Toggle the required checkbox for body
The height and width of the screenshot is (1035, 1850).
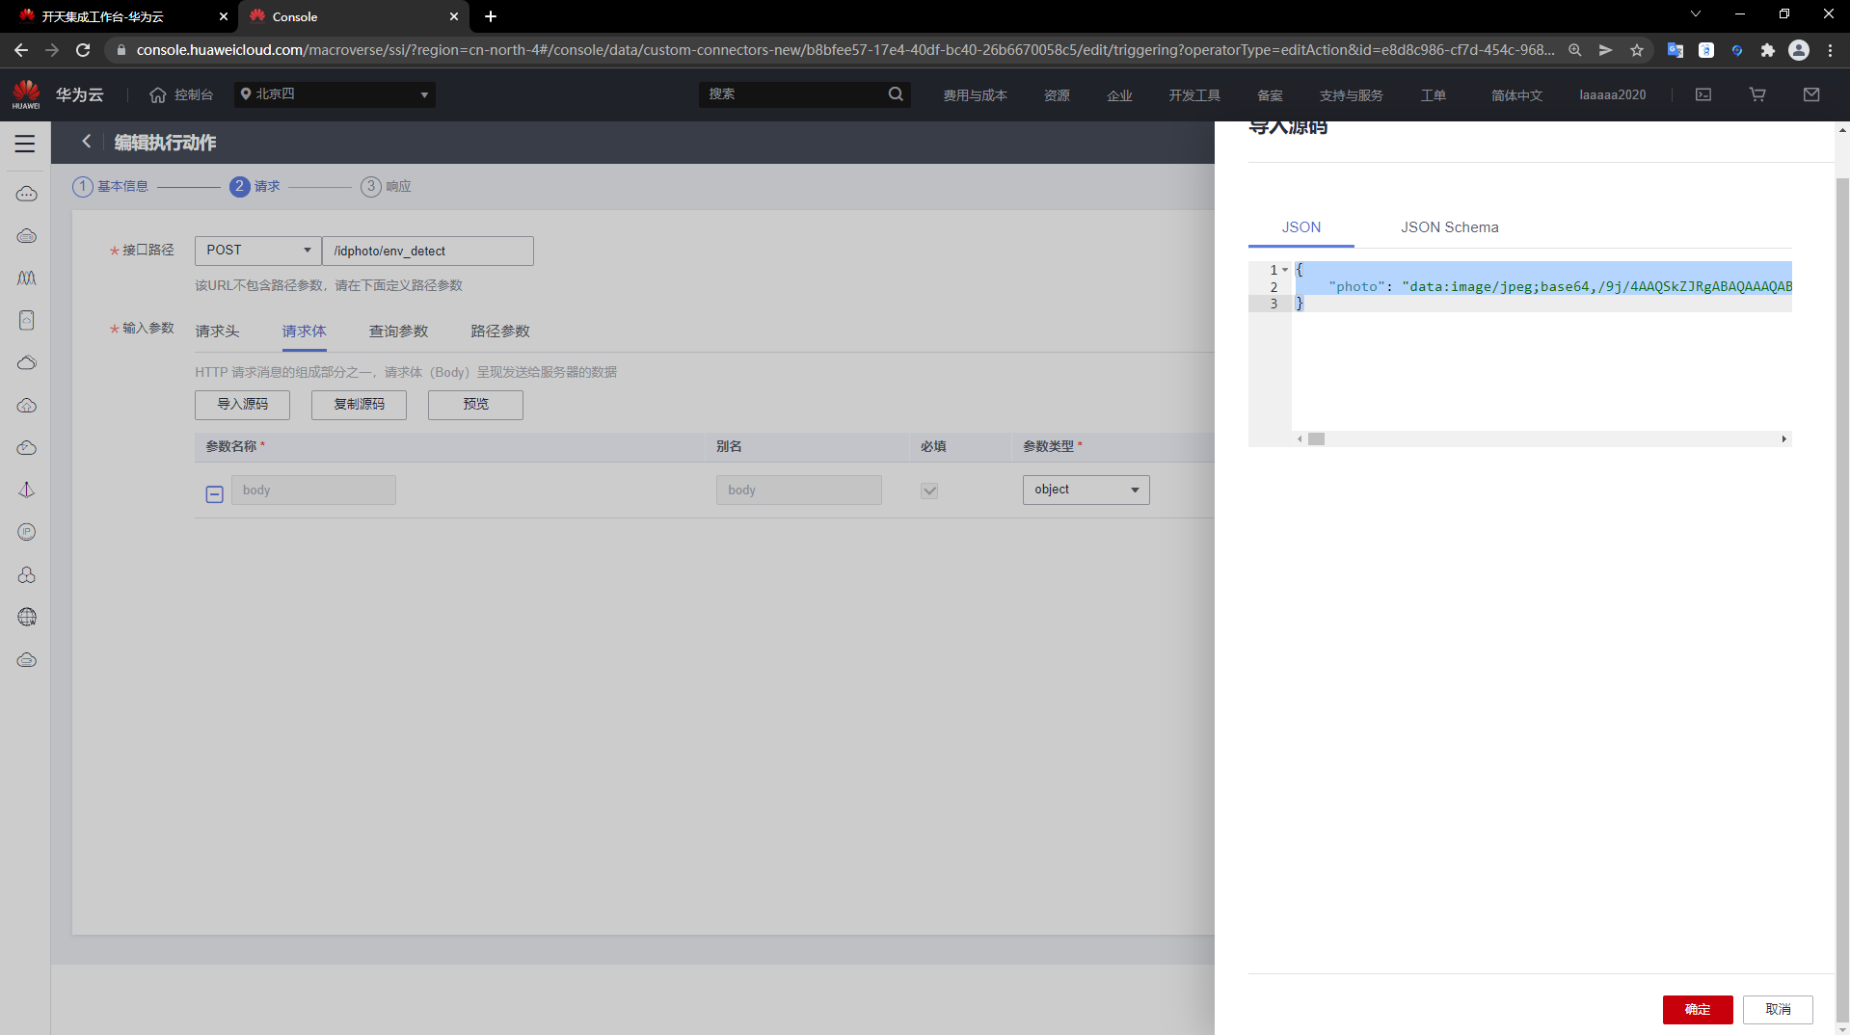[929, 491]
